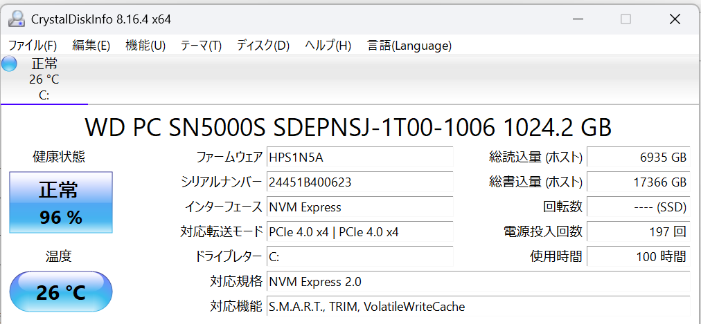Open the 言語(Language) menu

pyautogui.click(x=409, y=46)
